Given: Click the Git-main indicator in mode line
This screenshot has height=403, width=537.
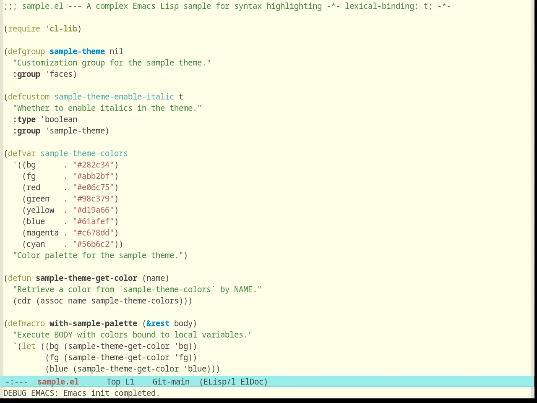Looking at the screenshot, I should 171,382.
